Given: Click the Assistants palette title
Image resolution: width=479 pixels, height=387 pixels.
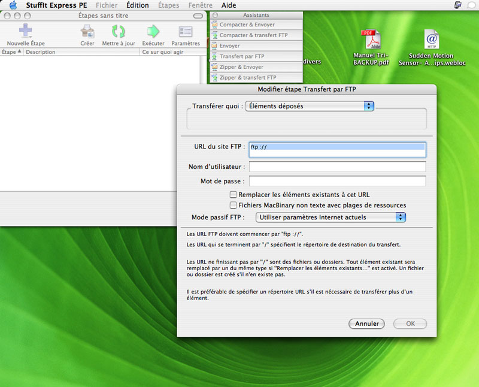Looking at the screenshot, I should (256, 15).
